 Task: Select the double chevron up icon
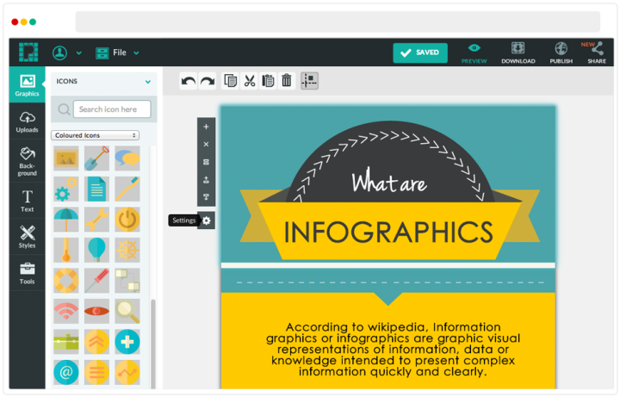96,342
